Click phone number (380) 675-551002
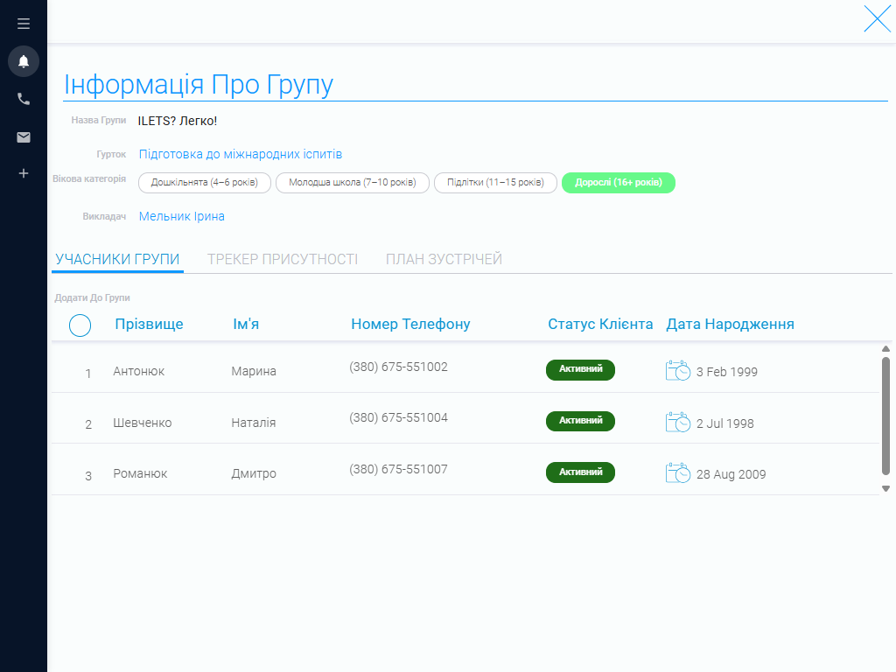Image resolution: width=896 pixels, height=672 pixels. pyautogui.click(x=398, y=367)
